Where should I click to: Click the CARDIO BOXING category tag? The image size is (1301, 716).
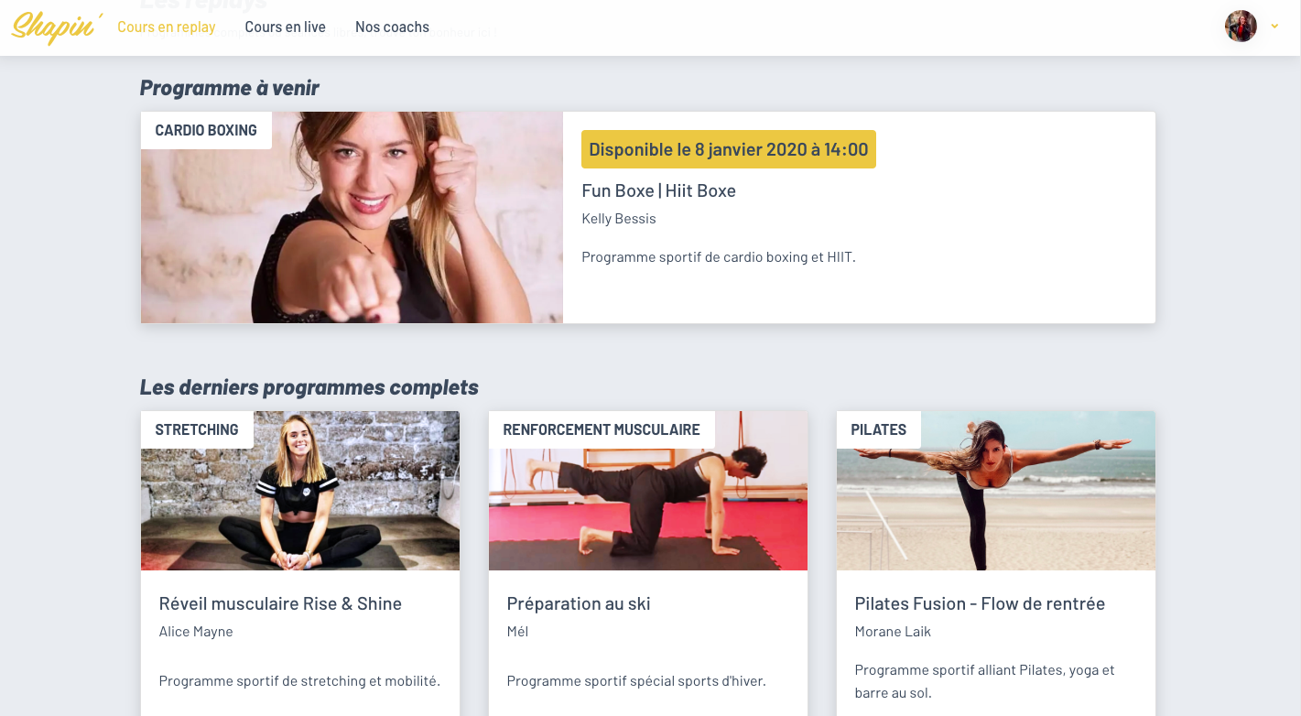206,130
